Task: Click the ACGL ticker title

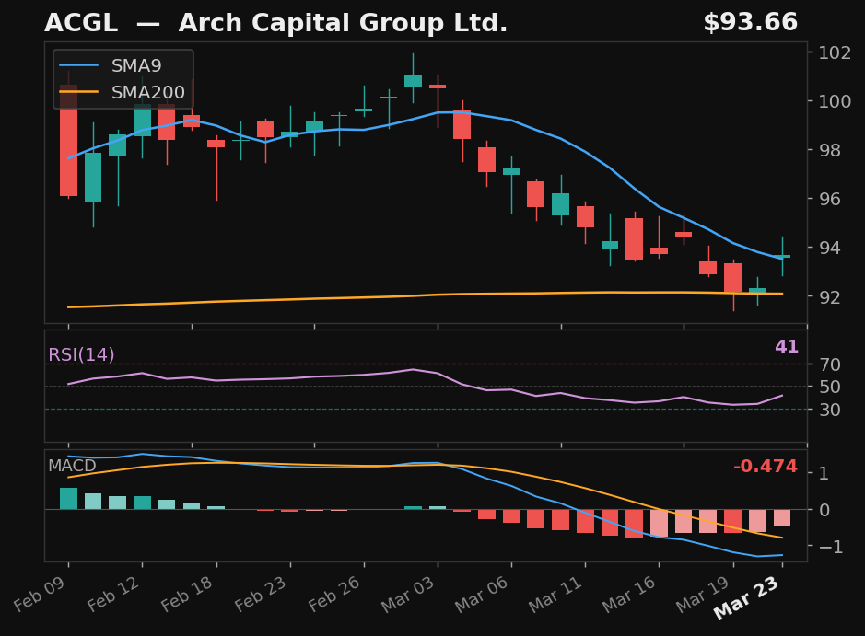Action: (81, 22)
